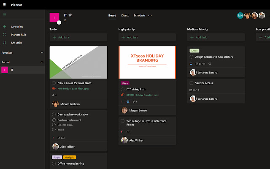The image size is (270, 169).
Task: Switch to the Charts tab
Action: click(x=125, y=16)
